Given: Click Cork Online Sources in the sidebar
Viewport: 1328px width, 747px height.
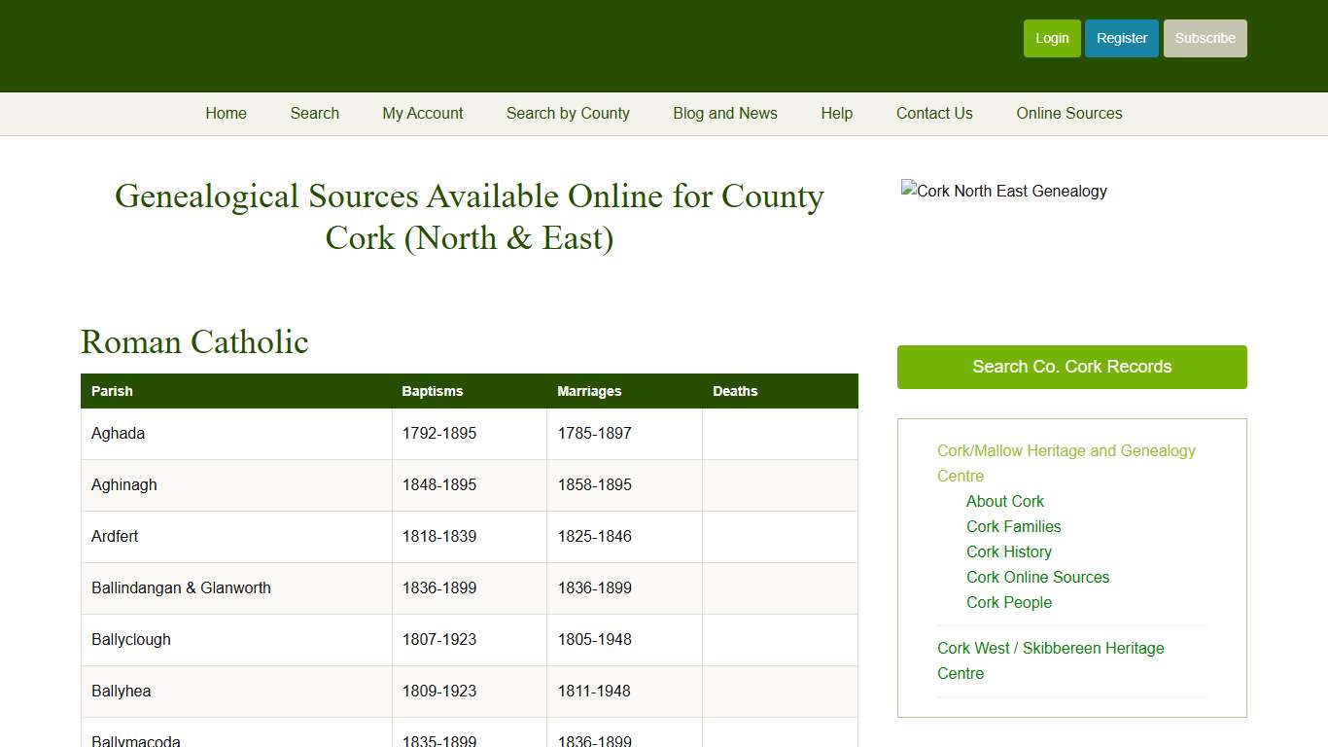Looking at the screenshot, I should [1037, 577].
